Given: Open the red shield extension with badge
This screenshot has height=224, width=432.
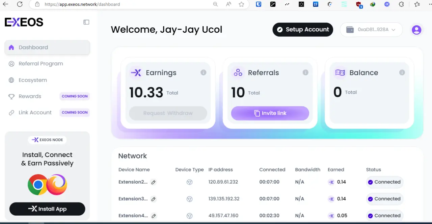Looking at the screenshot, I should click(x=359, y=5).
